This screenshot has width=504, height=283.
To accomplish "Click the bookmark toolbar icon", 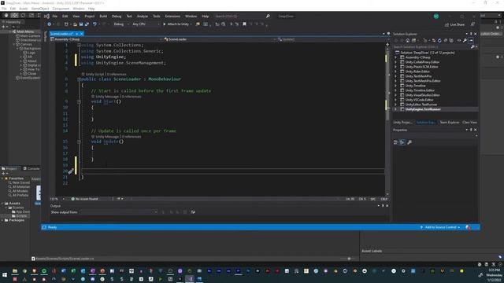I will [244, 24].
